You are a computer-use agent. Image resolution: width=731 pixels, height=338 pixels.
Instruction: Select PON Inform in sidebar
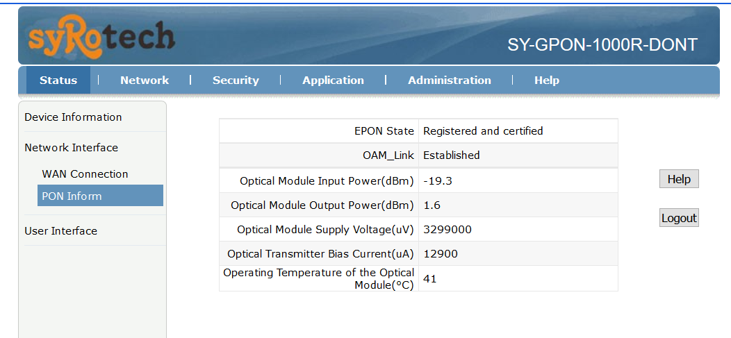tap(72, 196)
